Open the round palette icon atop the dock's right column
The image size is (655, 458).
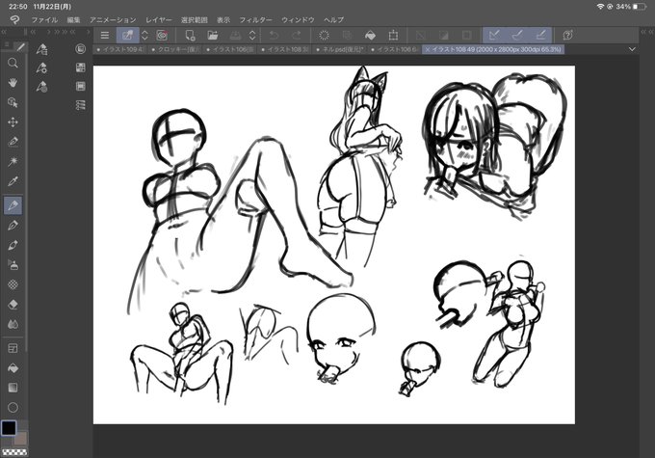pyautogui.click(x=81, y=49)
